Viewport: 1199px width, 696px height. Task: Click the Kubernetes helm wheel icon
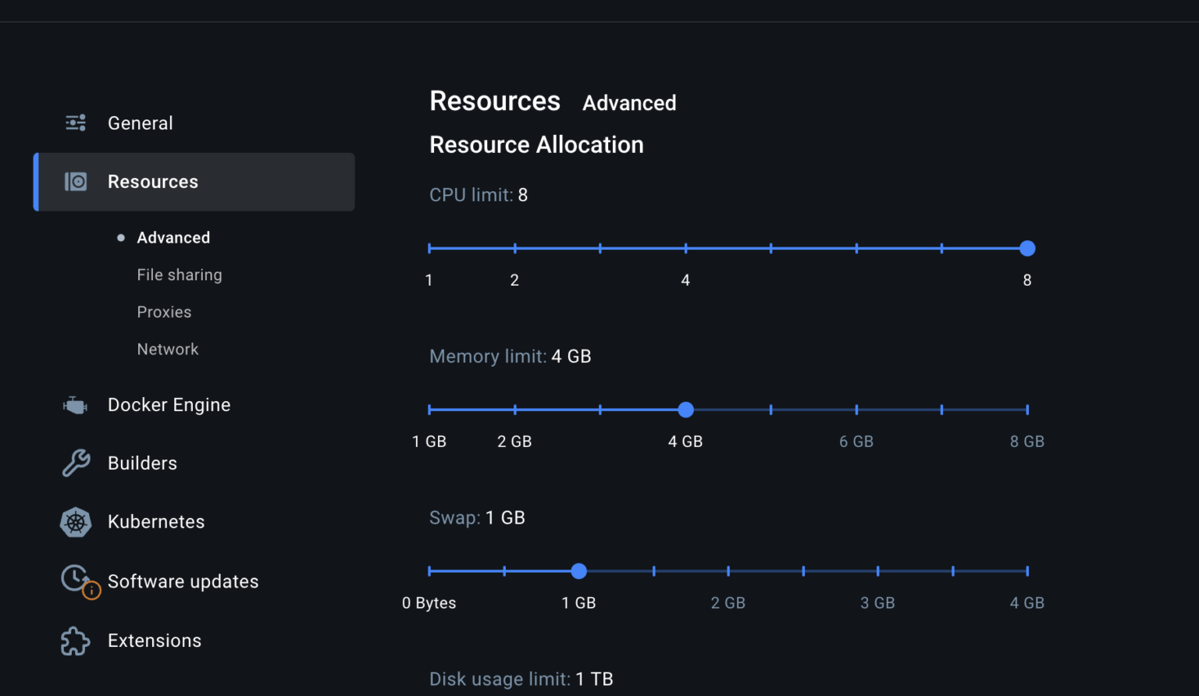75,522
